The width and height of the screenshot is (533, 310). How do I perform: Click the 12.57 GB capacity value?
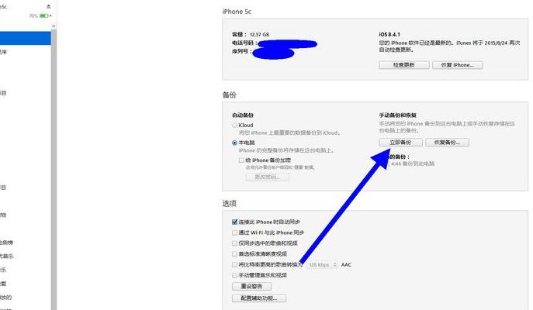tap(259, 34)
